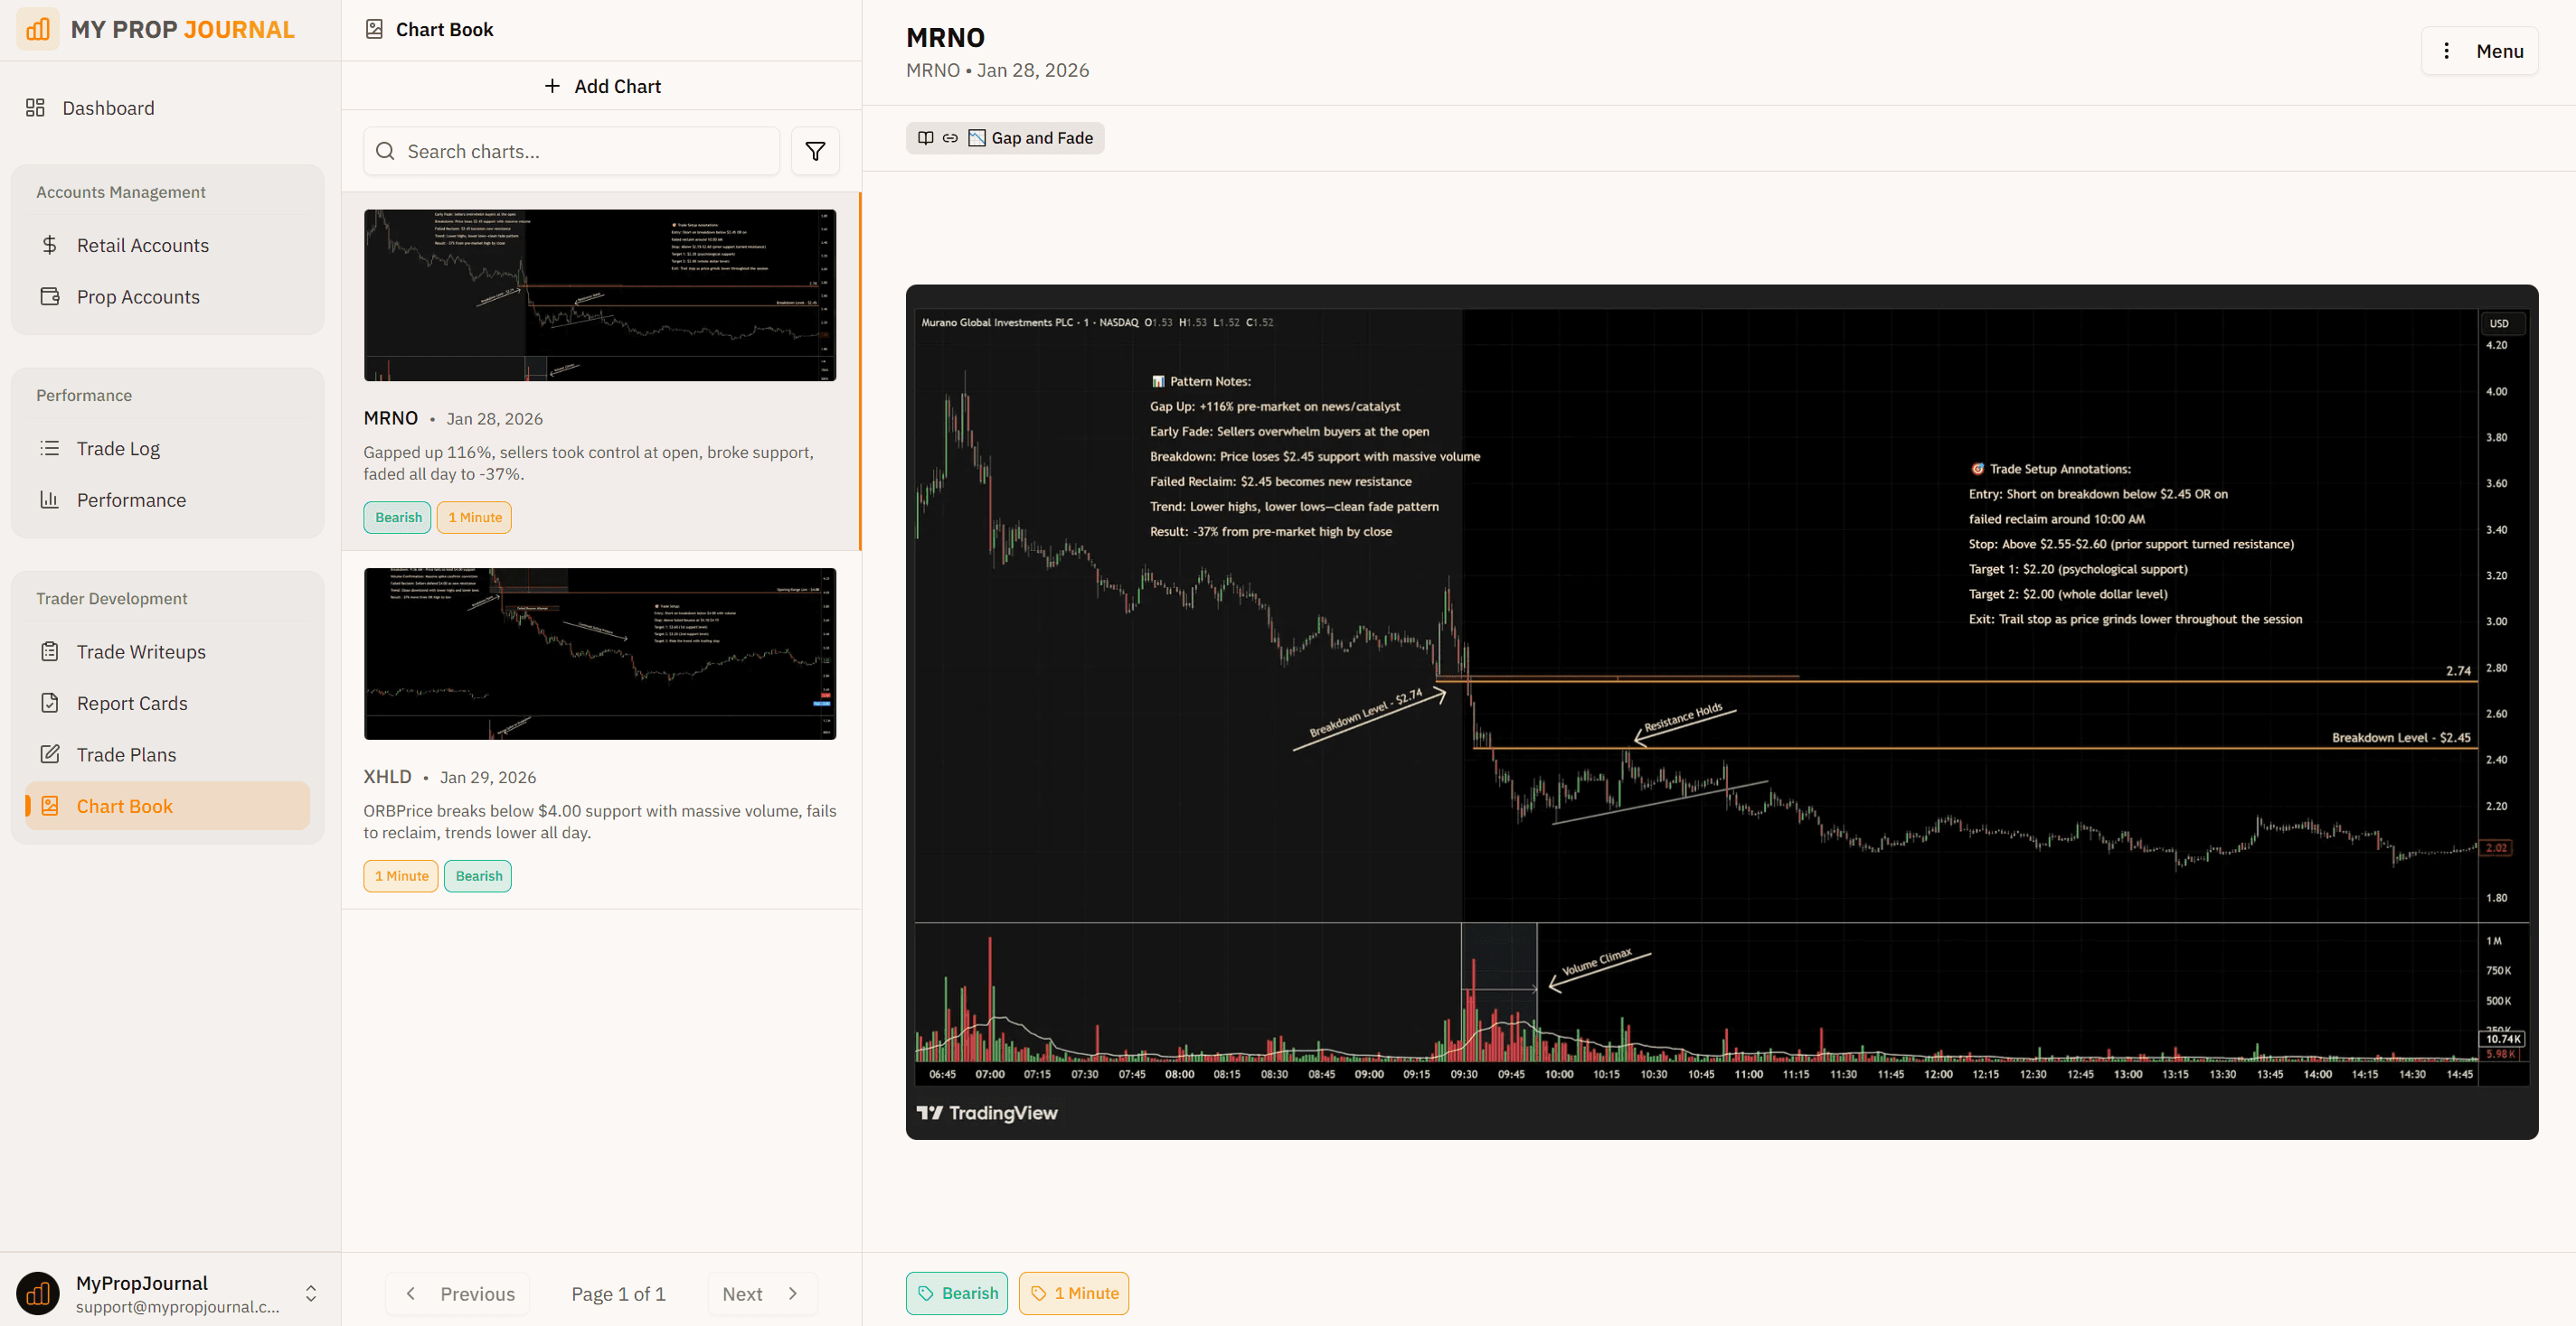
Task: Click Add Chart button
Action: tap(602, 86)
